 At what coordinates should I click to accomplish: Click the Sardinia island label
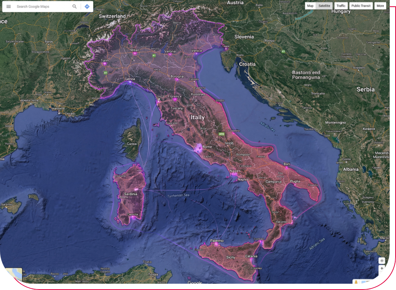131,194
